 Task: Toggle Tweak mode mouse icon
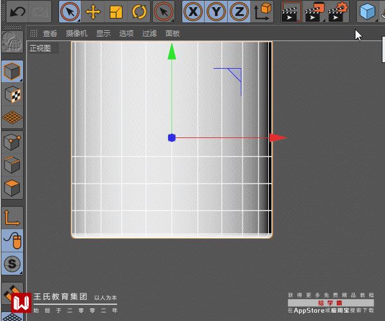12,241
